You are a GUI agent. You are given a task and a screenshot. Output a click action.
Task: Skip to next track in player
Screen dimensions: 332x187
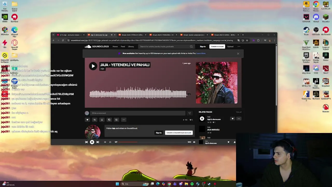(98, 142)
